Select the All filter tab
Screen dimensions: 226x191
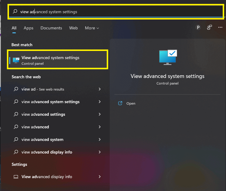click(14, 28)
